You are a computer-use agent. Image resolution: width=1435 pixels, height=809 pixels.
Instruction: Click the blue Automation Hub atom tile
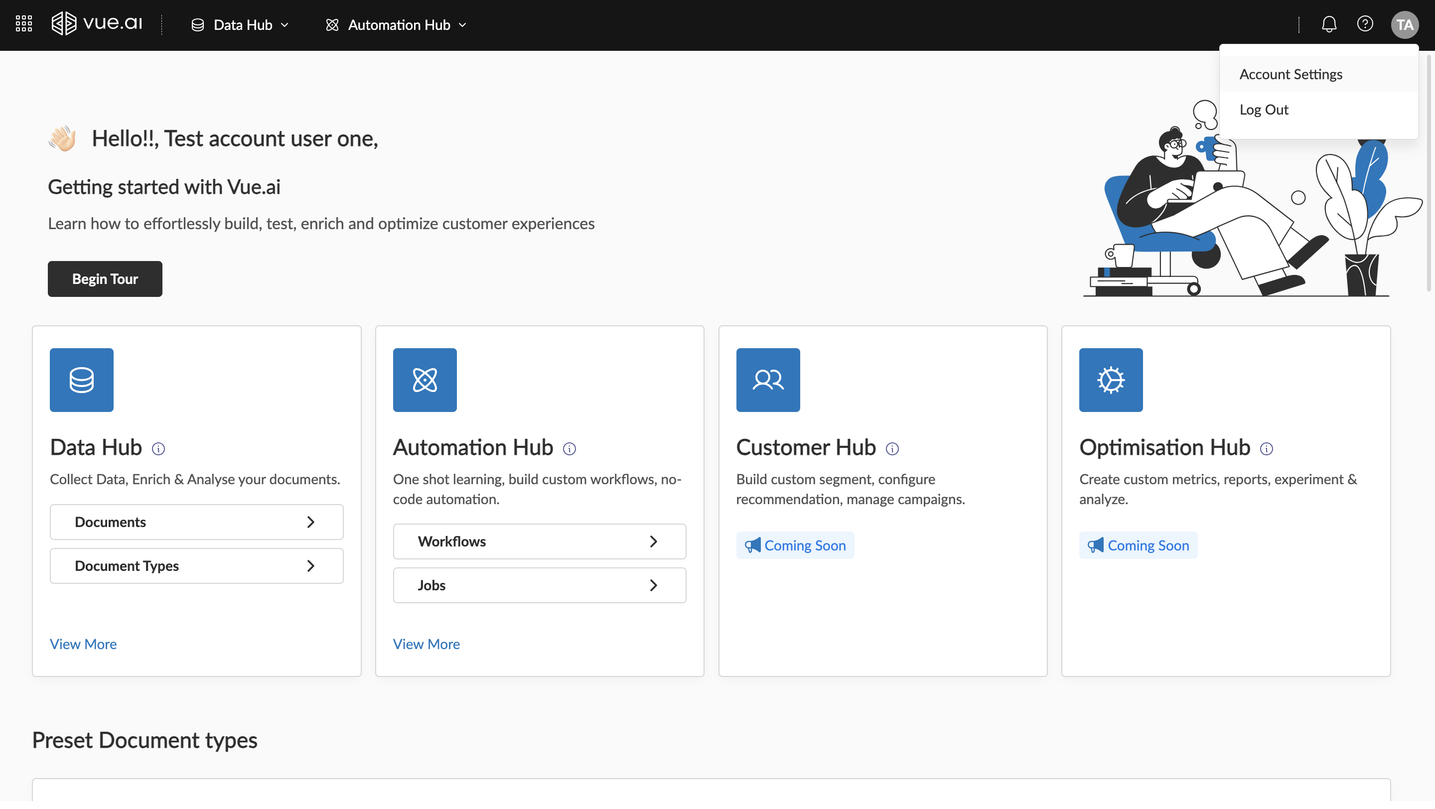(425, 380)
